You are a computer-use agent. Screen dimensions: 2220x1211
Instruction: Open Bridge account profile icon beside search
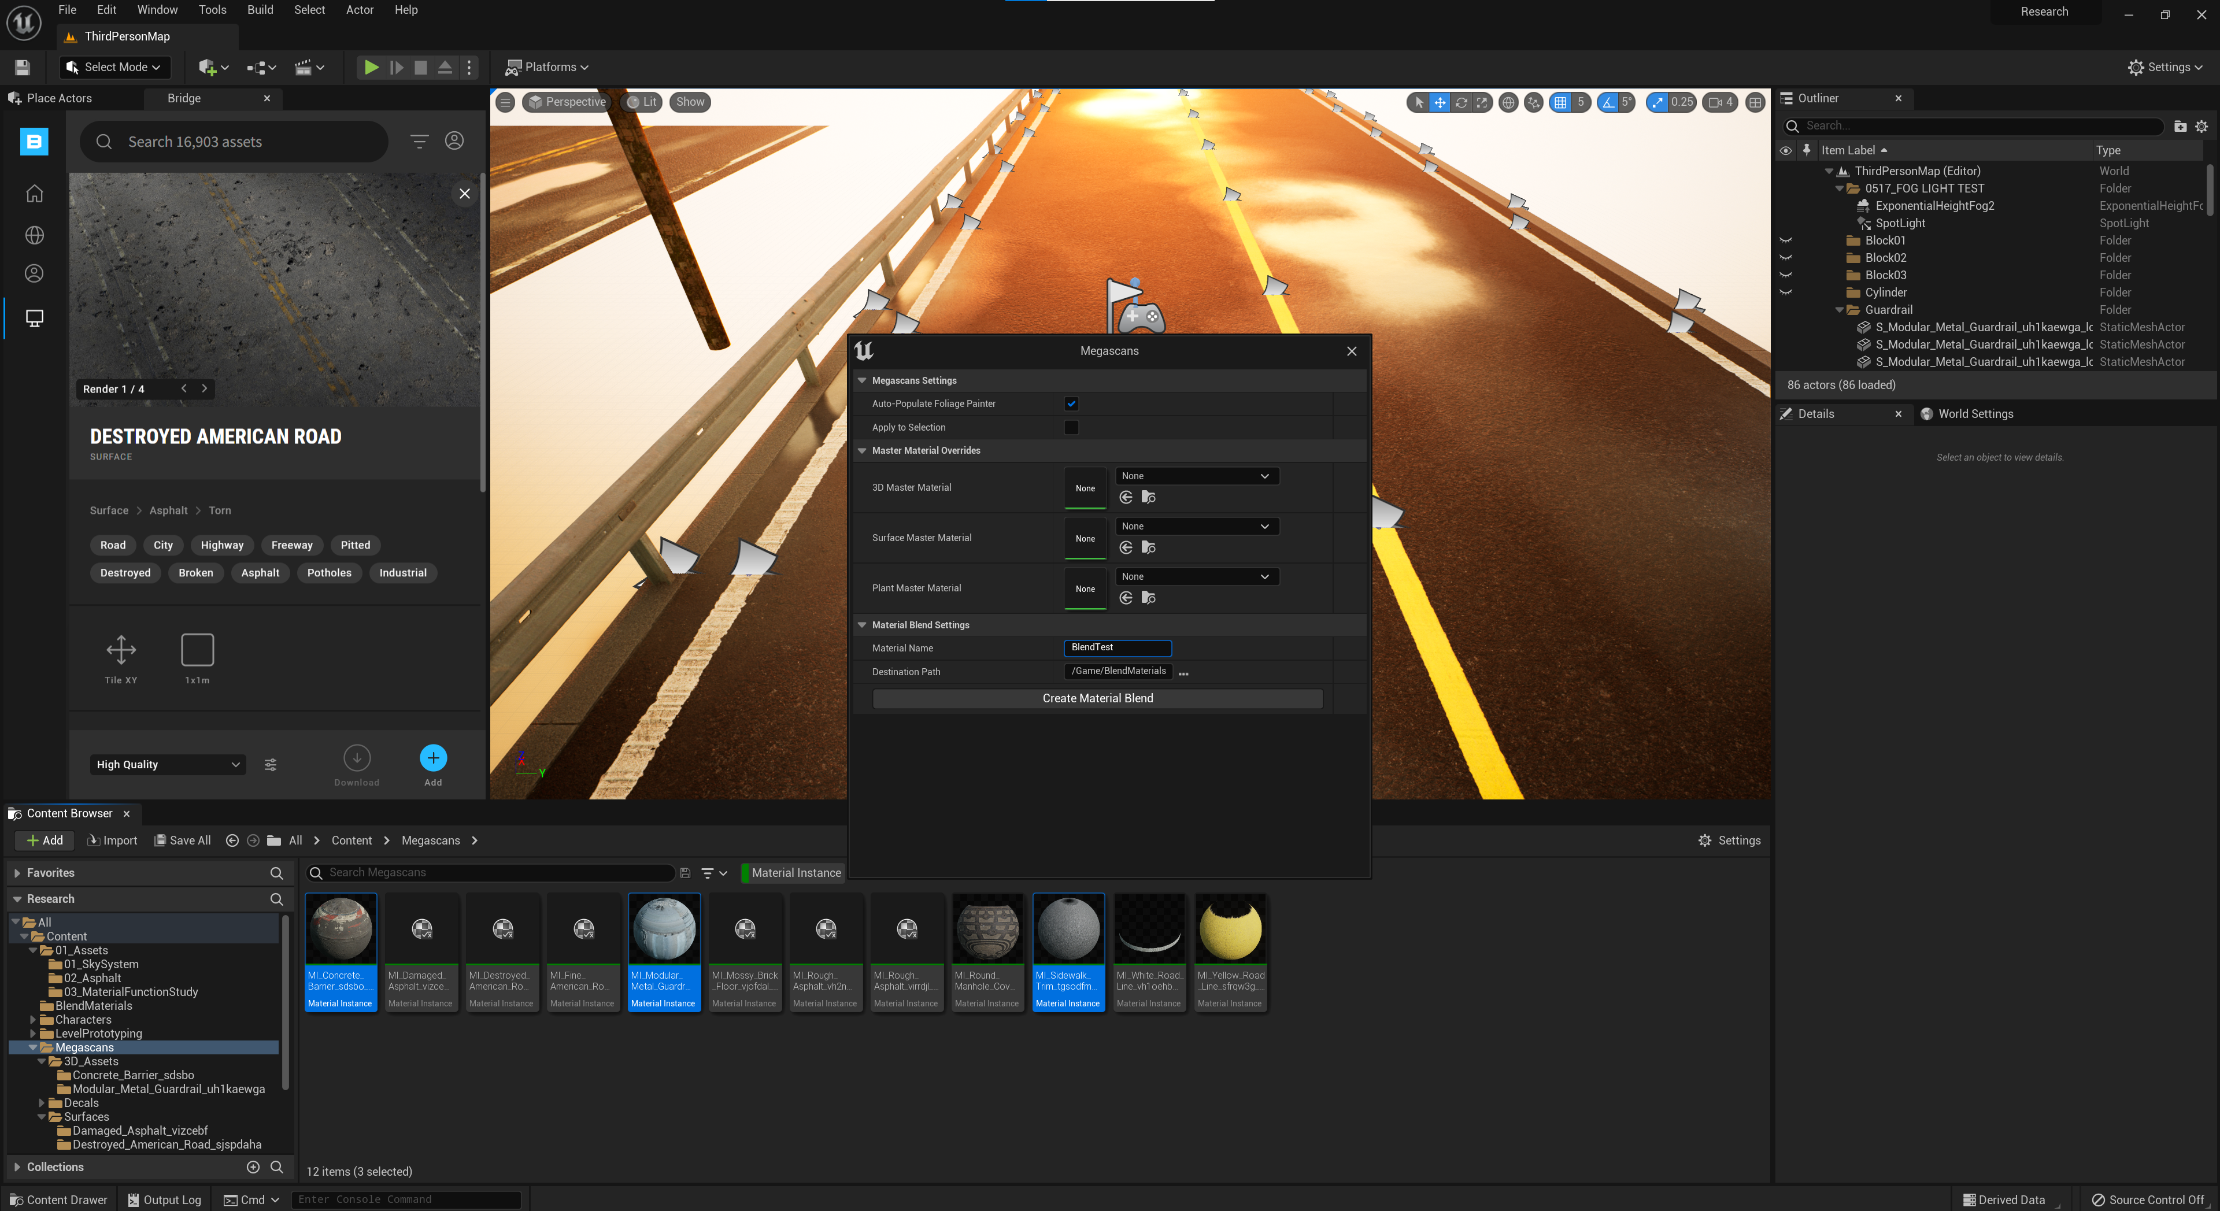454,142
